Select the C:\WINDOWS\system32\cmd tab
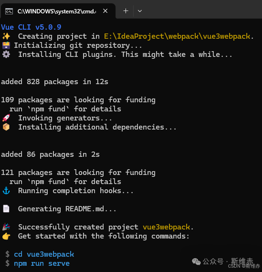The height and width of the screenshot is (272, 262). (x=58, y=11)
